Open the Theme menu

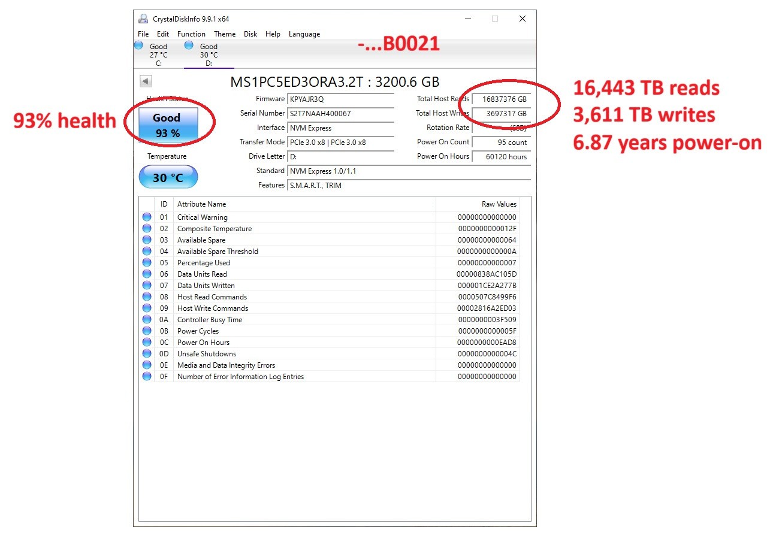(x=225, y=34)
